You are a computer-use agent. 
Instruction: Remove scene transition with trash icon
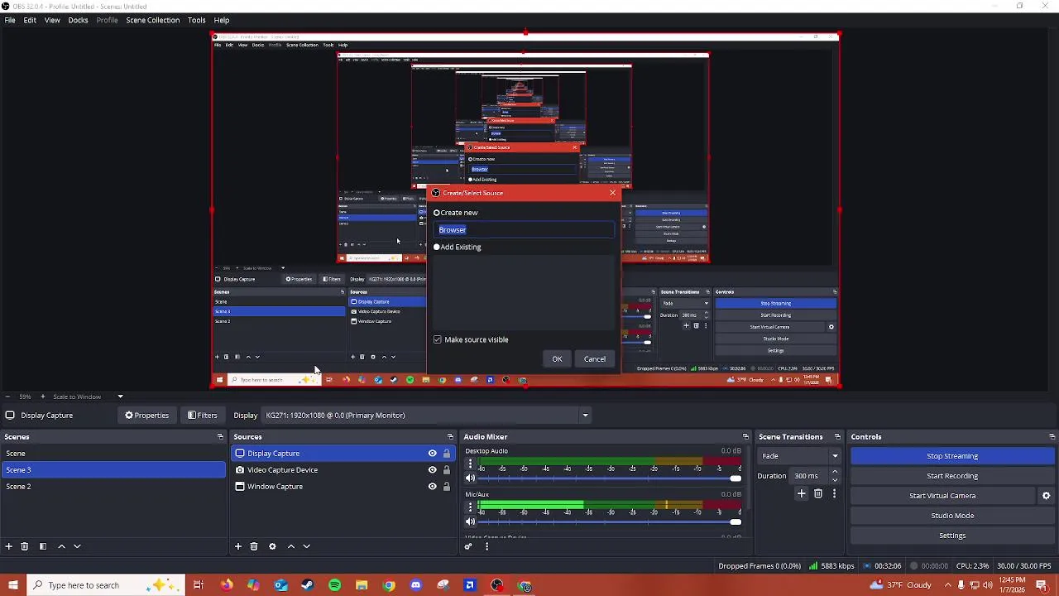(818, 493)
